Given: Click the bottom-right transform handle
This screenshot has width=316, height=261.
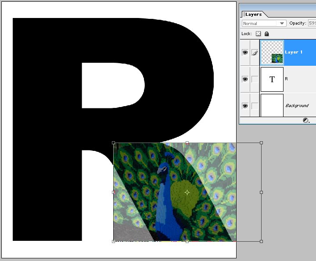Looking at the screenshot, I should click(262, 241).
